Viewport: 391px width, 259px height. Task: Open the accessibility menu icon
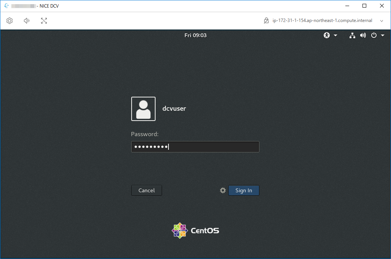tap(326, 35)
